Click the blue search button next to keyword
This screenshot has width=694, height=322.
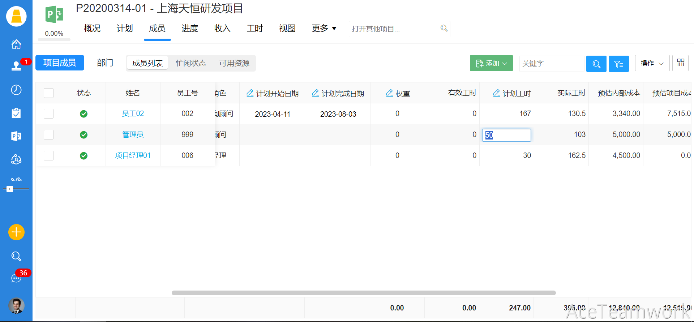tap(596, 64)
